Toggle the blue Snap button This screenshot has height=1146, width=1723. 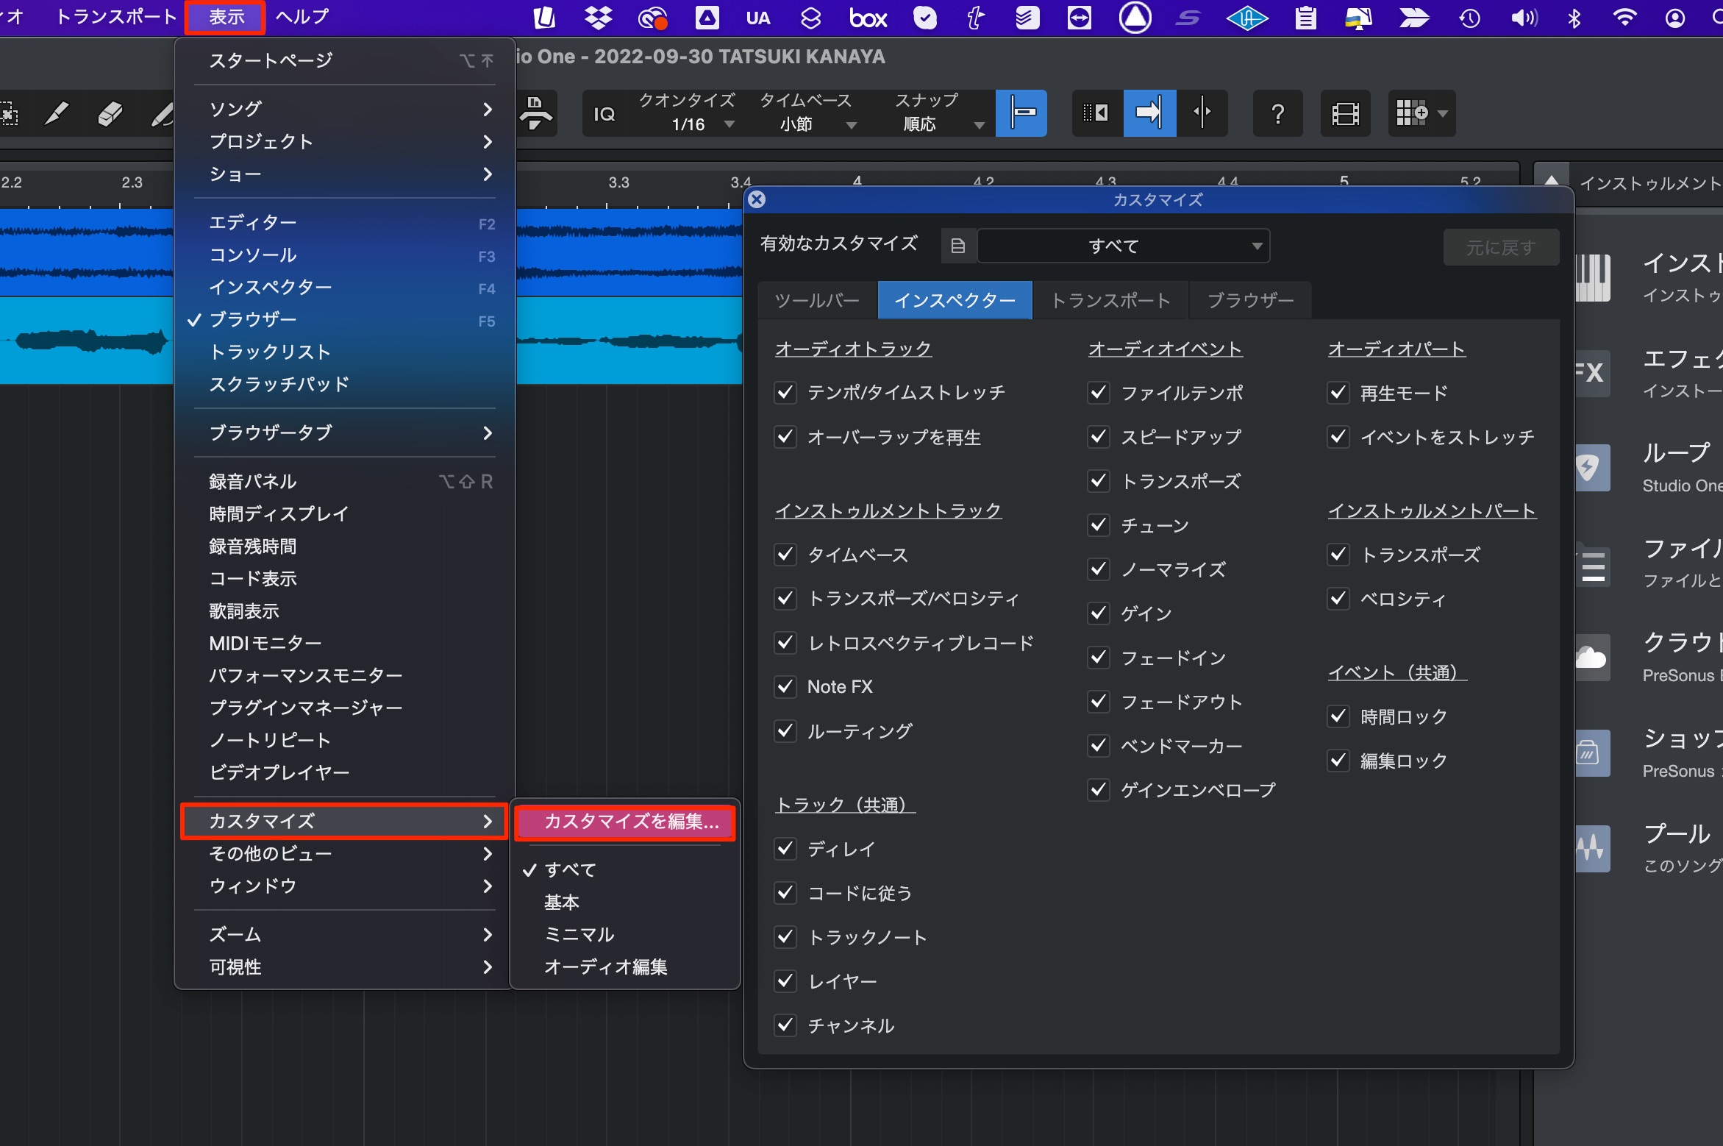pos(1021,113)
